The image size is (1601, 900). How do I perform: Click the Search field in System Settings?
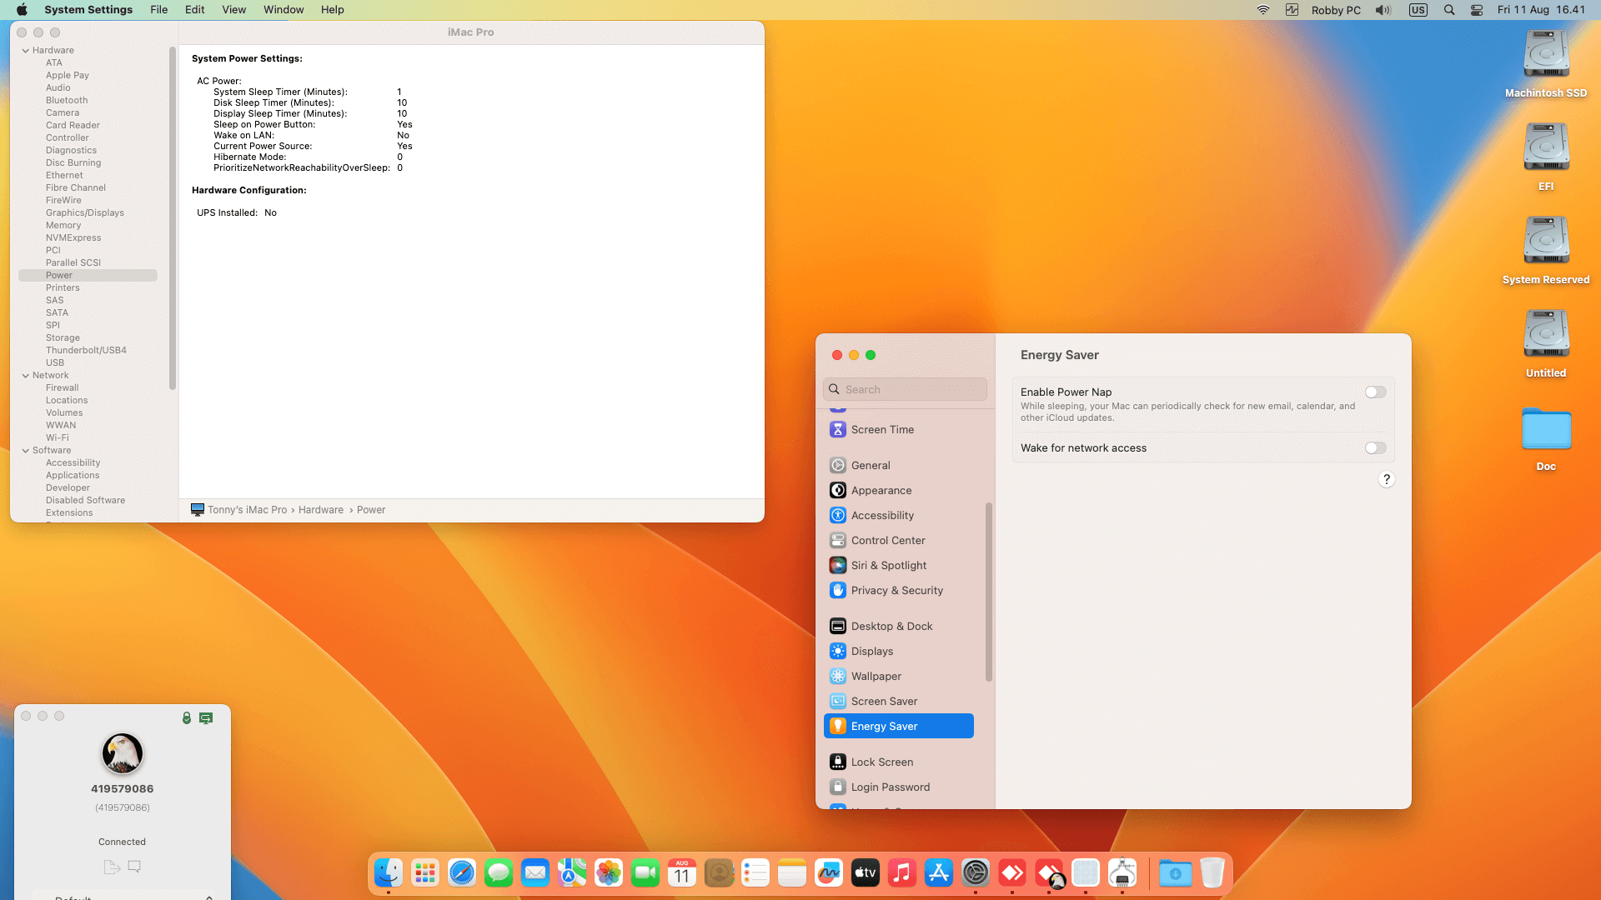tap(905, 389)
